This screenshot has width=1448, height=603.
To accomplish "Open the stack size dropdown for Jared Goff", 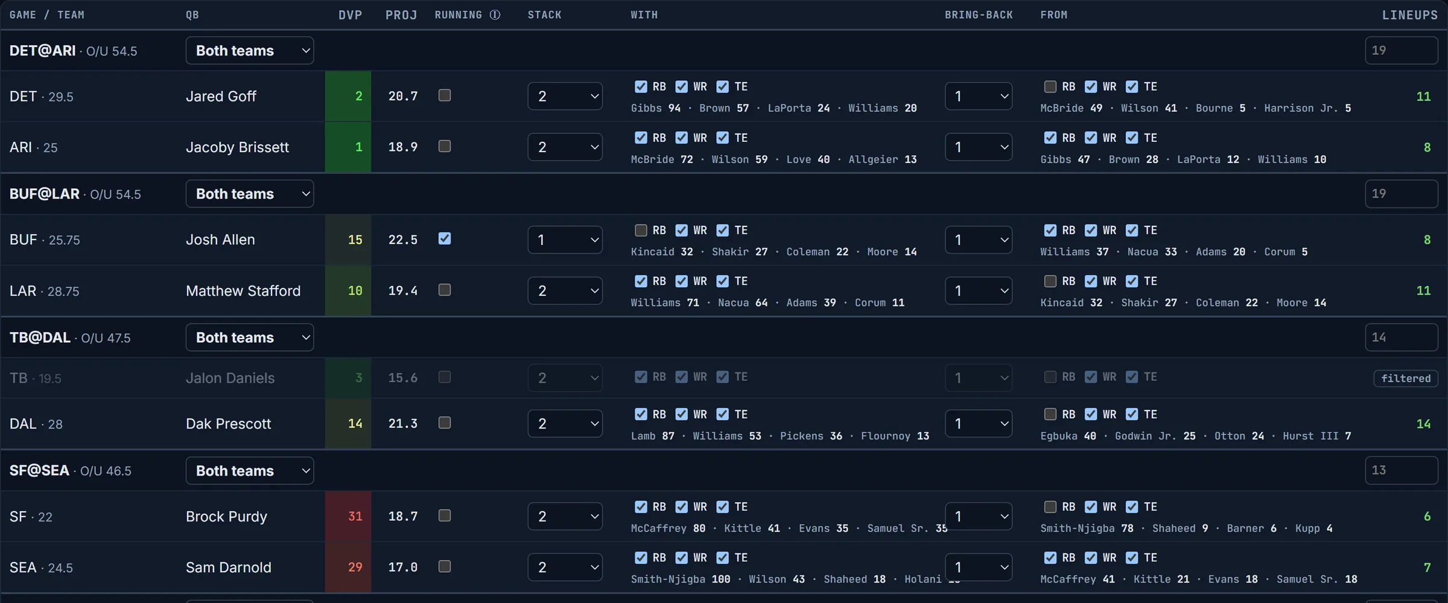I will coord(565,96).
